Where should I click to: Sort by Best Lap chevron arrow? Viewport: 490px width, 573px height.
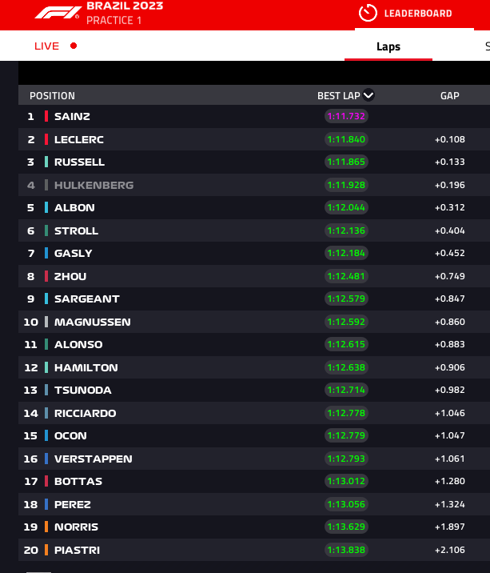[368, 95]
